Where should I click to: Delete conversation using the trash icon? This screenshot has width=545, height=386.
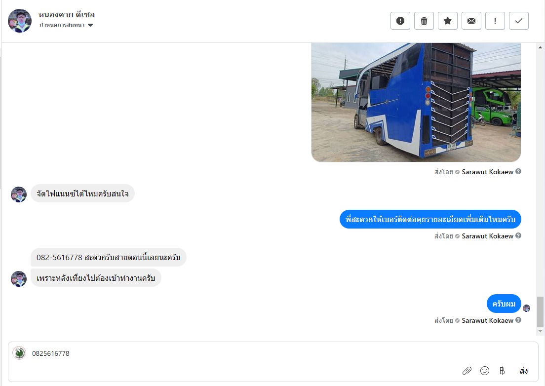[424, 21]
